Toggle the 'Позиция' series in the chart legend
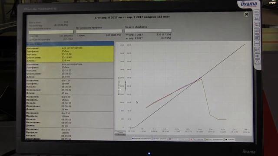Viewport: 278px width, 156px height. 230,140
